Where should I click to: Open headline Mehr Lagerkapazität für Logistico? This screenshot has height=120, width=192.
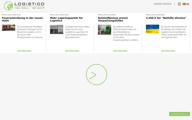tap(67, 19)
